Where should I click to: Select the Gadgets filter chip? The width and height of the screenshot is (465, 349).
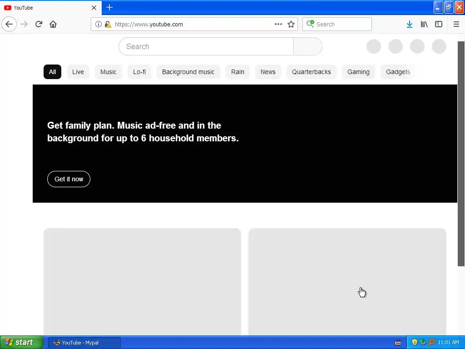398,72
